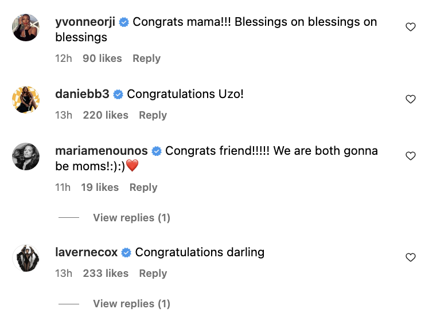Image resolution: width=421 pixels, height=313 pixels.
Task: Show replies under lavernecox's comment
Action: (x=131, y=304)
